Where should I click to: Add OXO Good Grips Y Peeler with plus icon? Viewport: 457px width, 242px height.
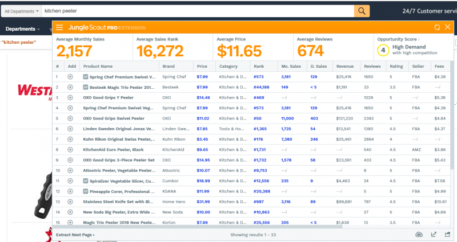pos(70,97)
